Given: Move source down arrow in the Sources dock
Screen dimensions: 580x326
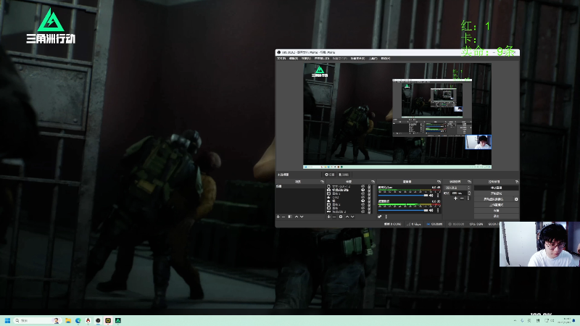Looking at the screenshot, I should point(352,217).
